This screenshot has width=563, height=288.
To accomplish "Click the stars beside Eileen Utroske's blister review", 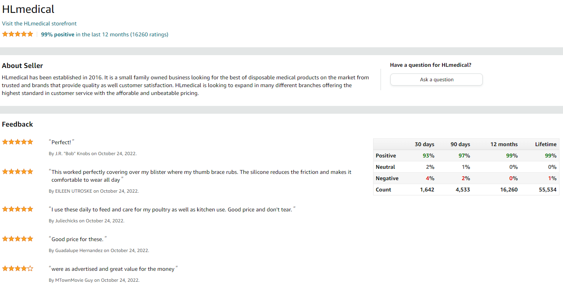I will [x=18, y=172].
